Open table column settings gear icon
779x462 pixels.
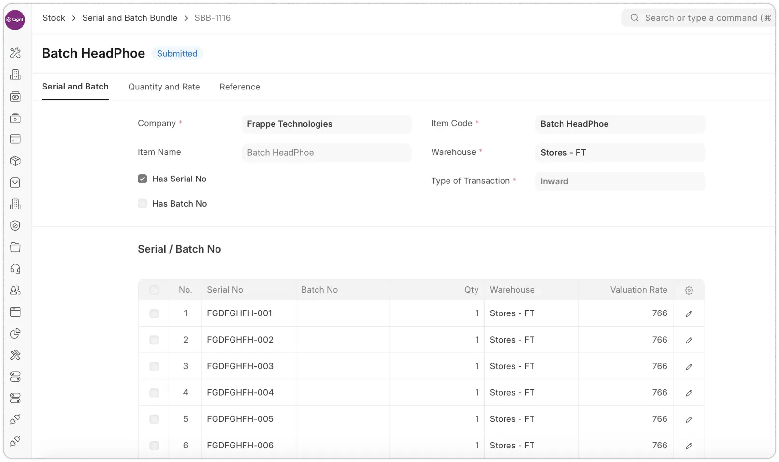(689, 290)
